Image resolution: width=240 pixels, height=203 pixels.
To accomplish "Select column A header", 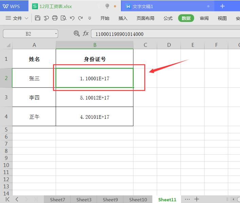I will pos(34,45).
